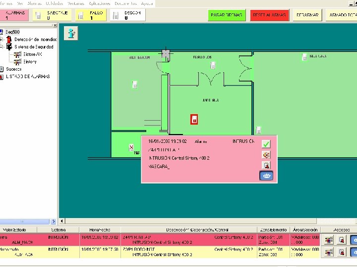
Task: Click the siren silence icon in the alarm popup
Action: coord(266,155)
